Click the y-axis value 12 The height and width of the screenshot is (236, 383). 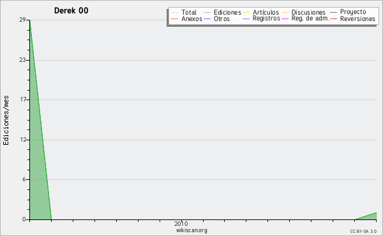tap(23, 140)
